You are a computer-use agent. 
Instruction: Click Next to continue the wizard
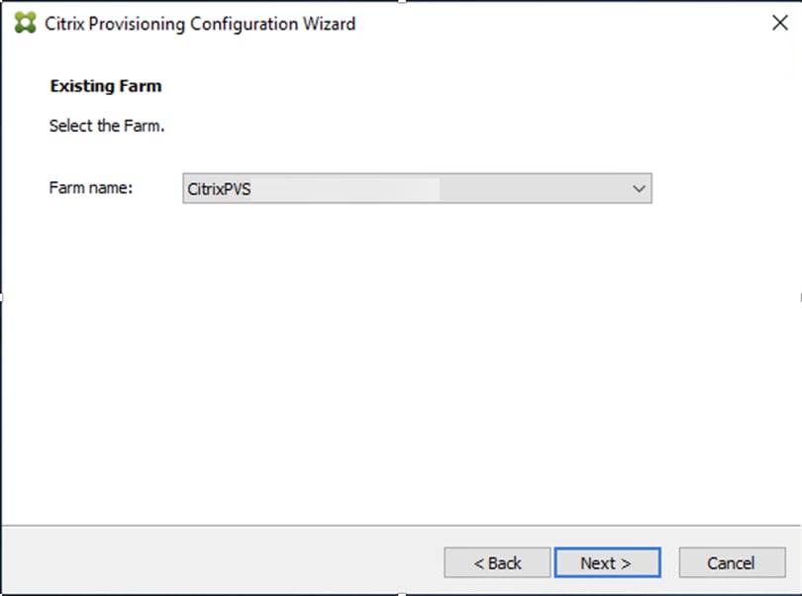pyautogui.click(x=607, y=562)
